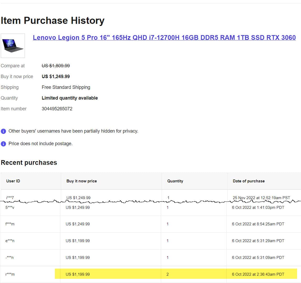
Task: Click the User ID column header
Action: 13,181
